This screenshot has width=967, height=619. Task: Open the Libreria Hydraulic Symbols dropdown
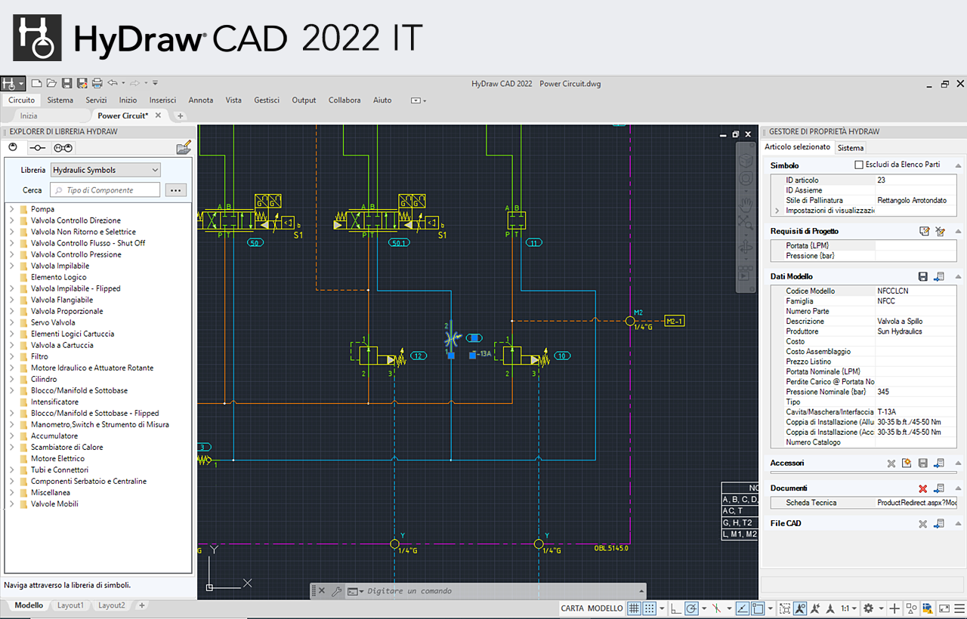click(x=106, y=171)
